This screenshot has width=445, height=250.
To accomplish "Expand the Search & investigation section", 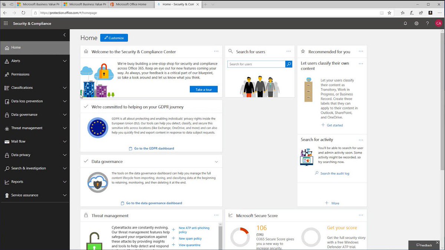I will pos(65,168).
